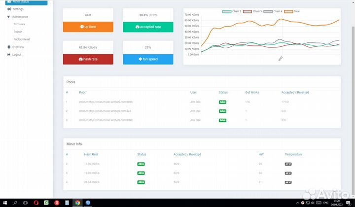Image resolution: width=355 pixels, height=207 pixels.
Task: Toggle Chain 4 series in chart legend
Action: 268,11
